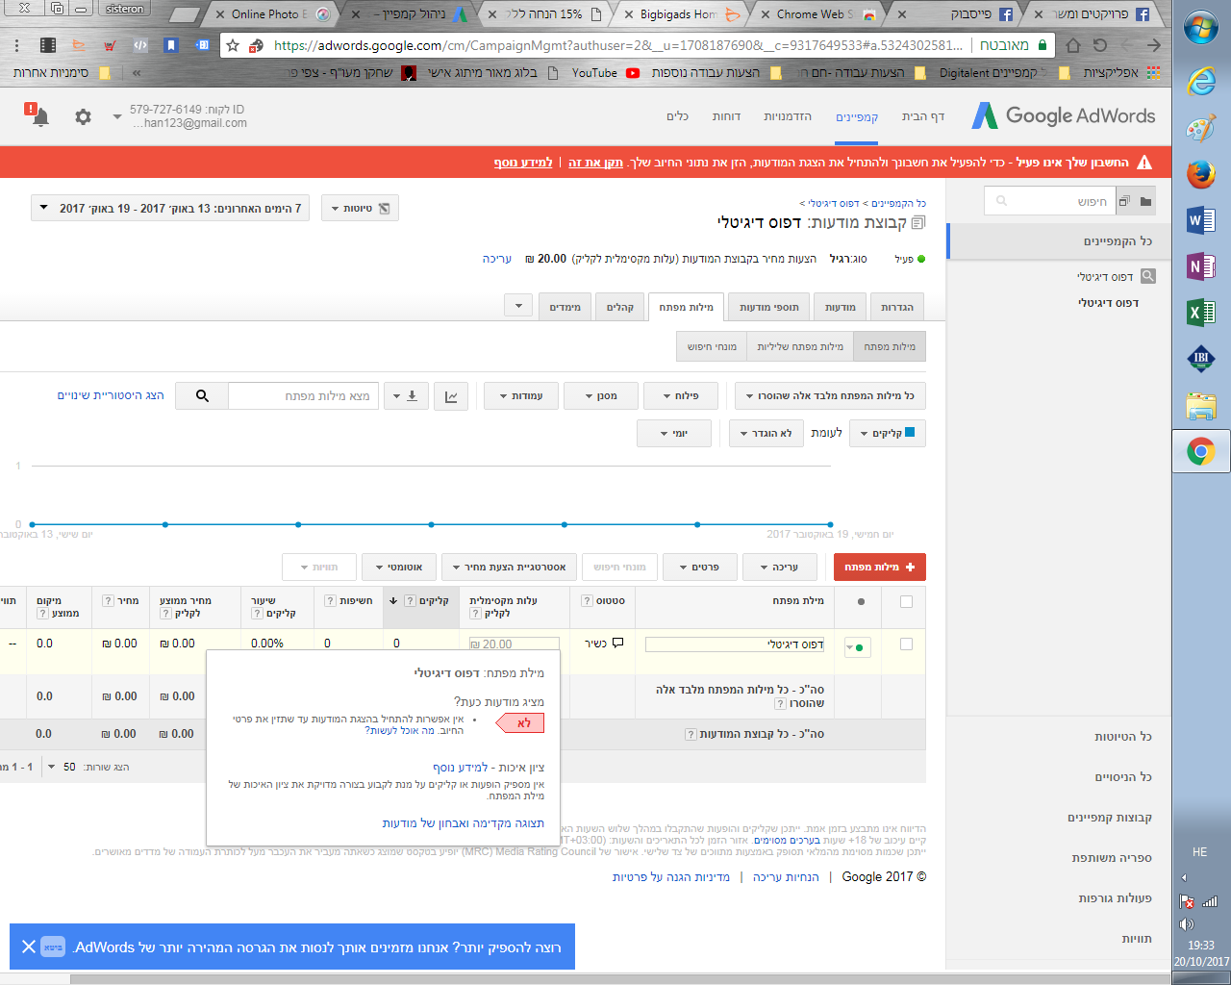Open Word from the taskbar
This screenshot has height=985, width=1231.
[x=1201, y=220]
